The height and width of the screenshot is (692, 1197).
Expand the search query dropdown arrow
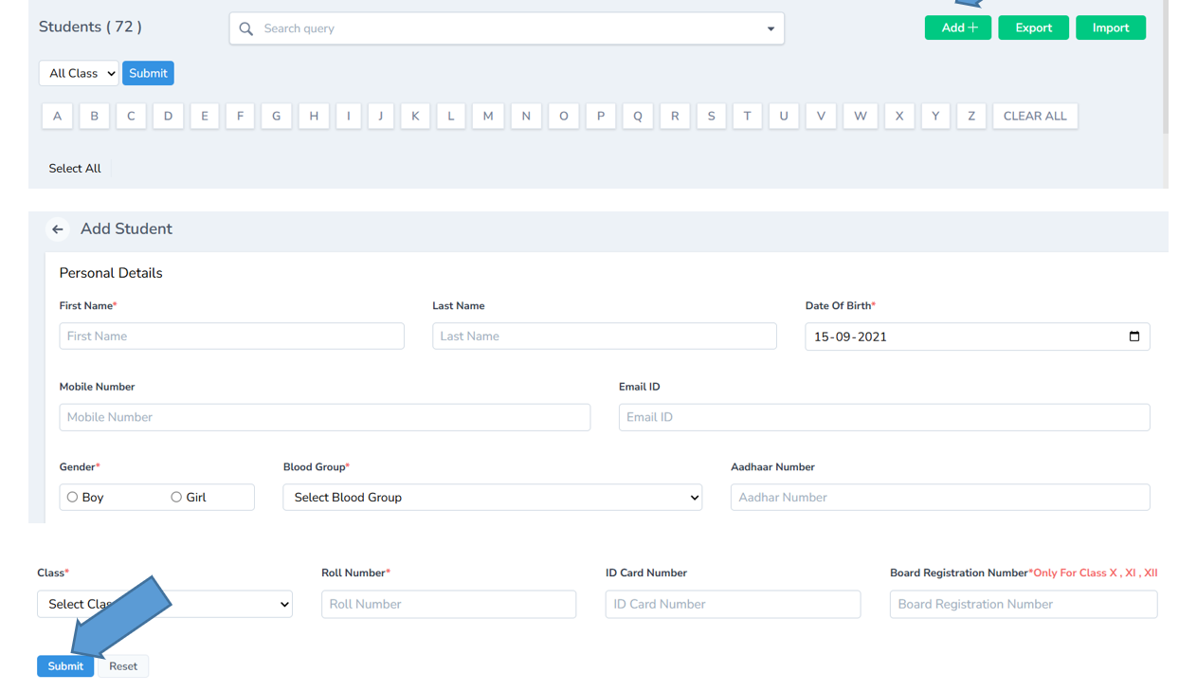click(770, 28)
